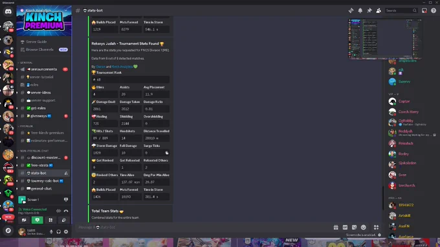Image resolution: width=440 pixels, height=247 pixels.
Task: Open the green alien logo server
Action: tap(8, 193)
